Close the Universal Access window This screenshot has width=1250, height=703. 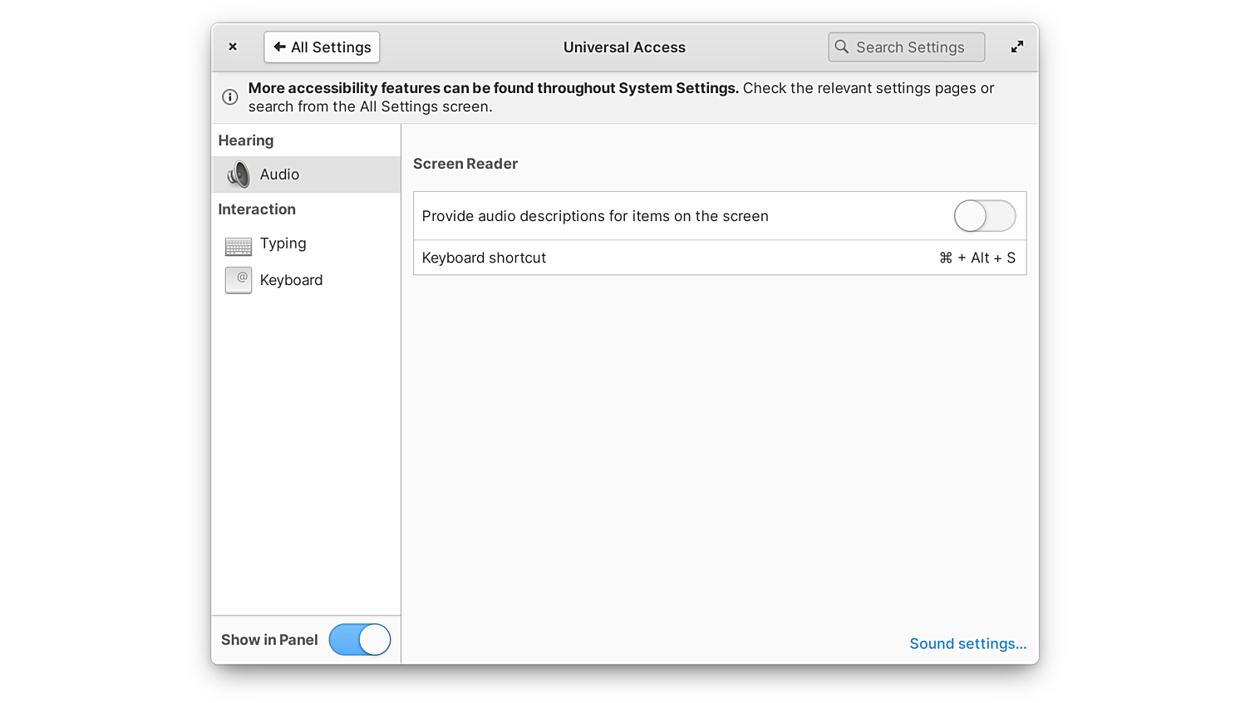click(x=233, y=47)
